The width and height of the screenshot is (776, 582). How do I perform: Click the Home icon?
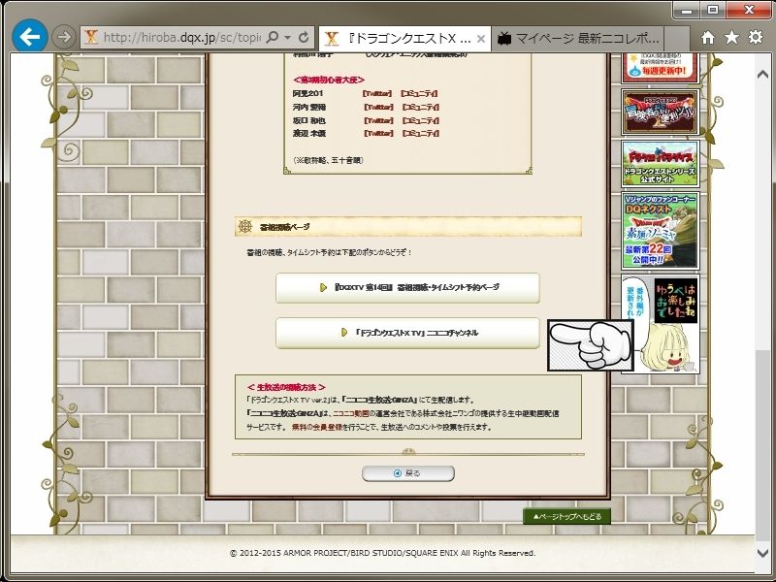(708, 38)
